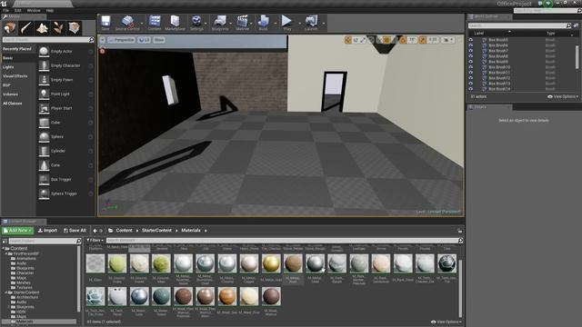Click the Launch toolbar icon
Image resolution: width=582 pixels, height=327 pixels.
click(x=311, y=23)
